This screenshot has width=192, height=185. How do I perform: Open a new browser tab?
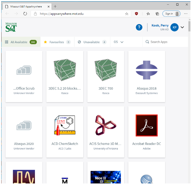tap(55, 6)
